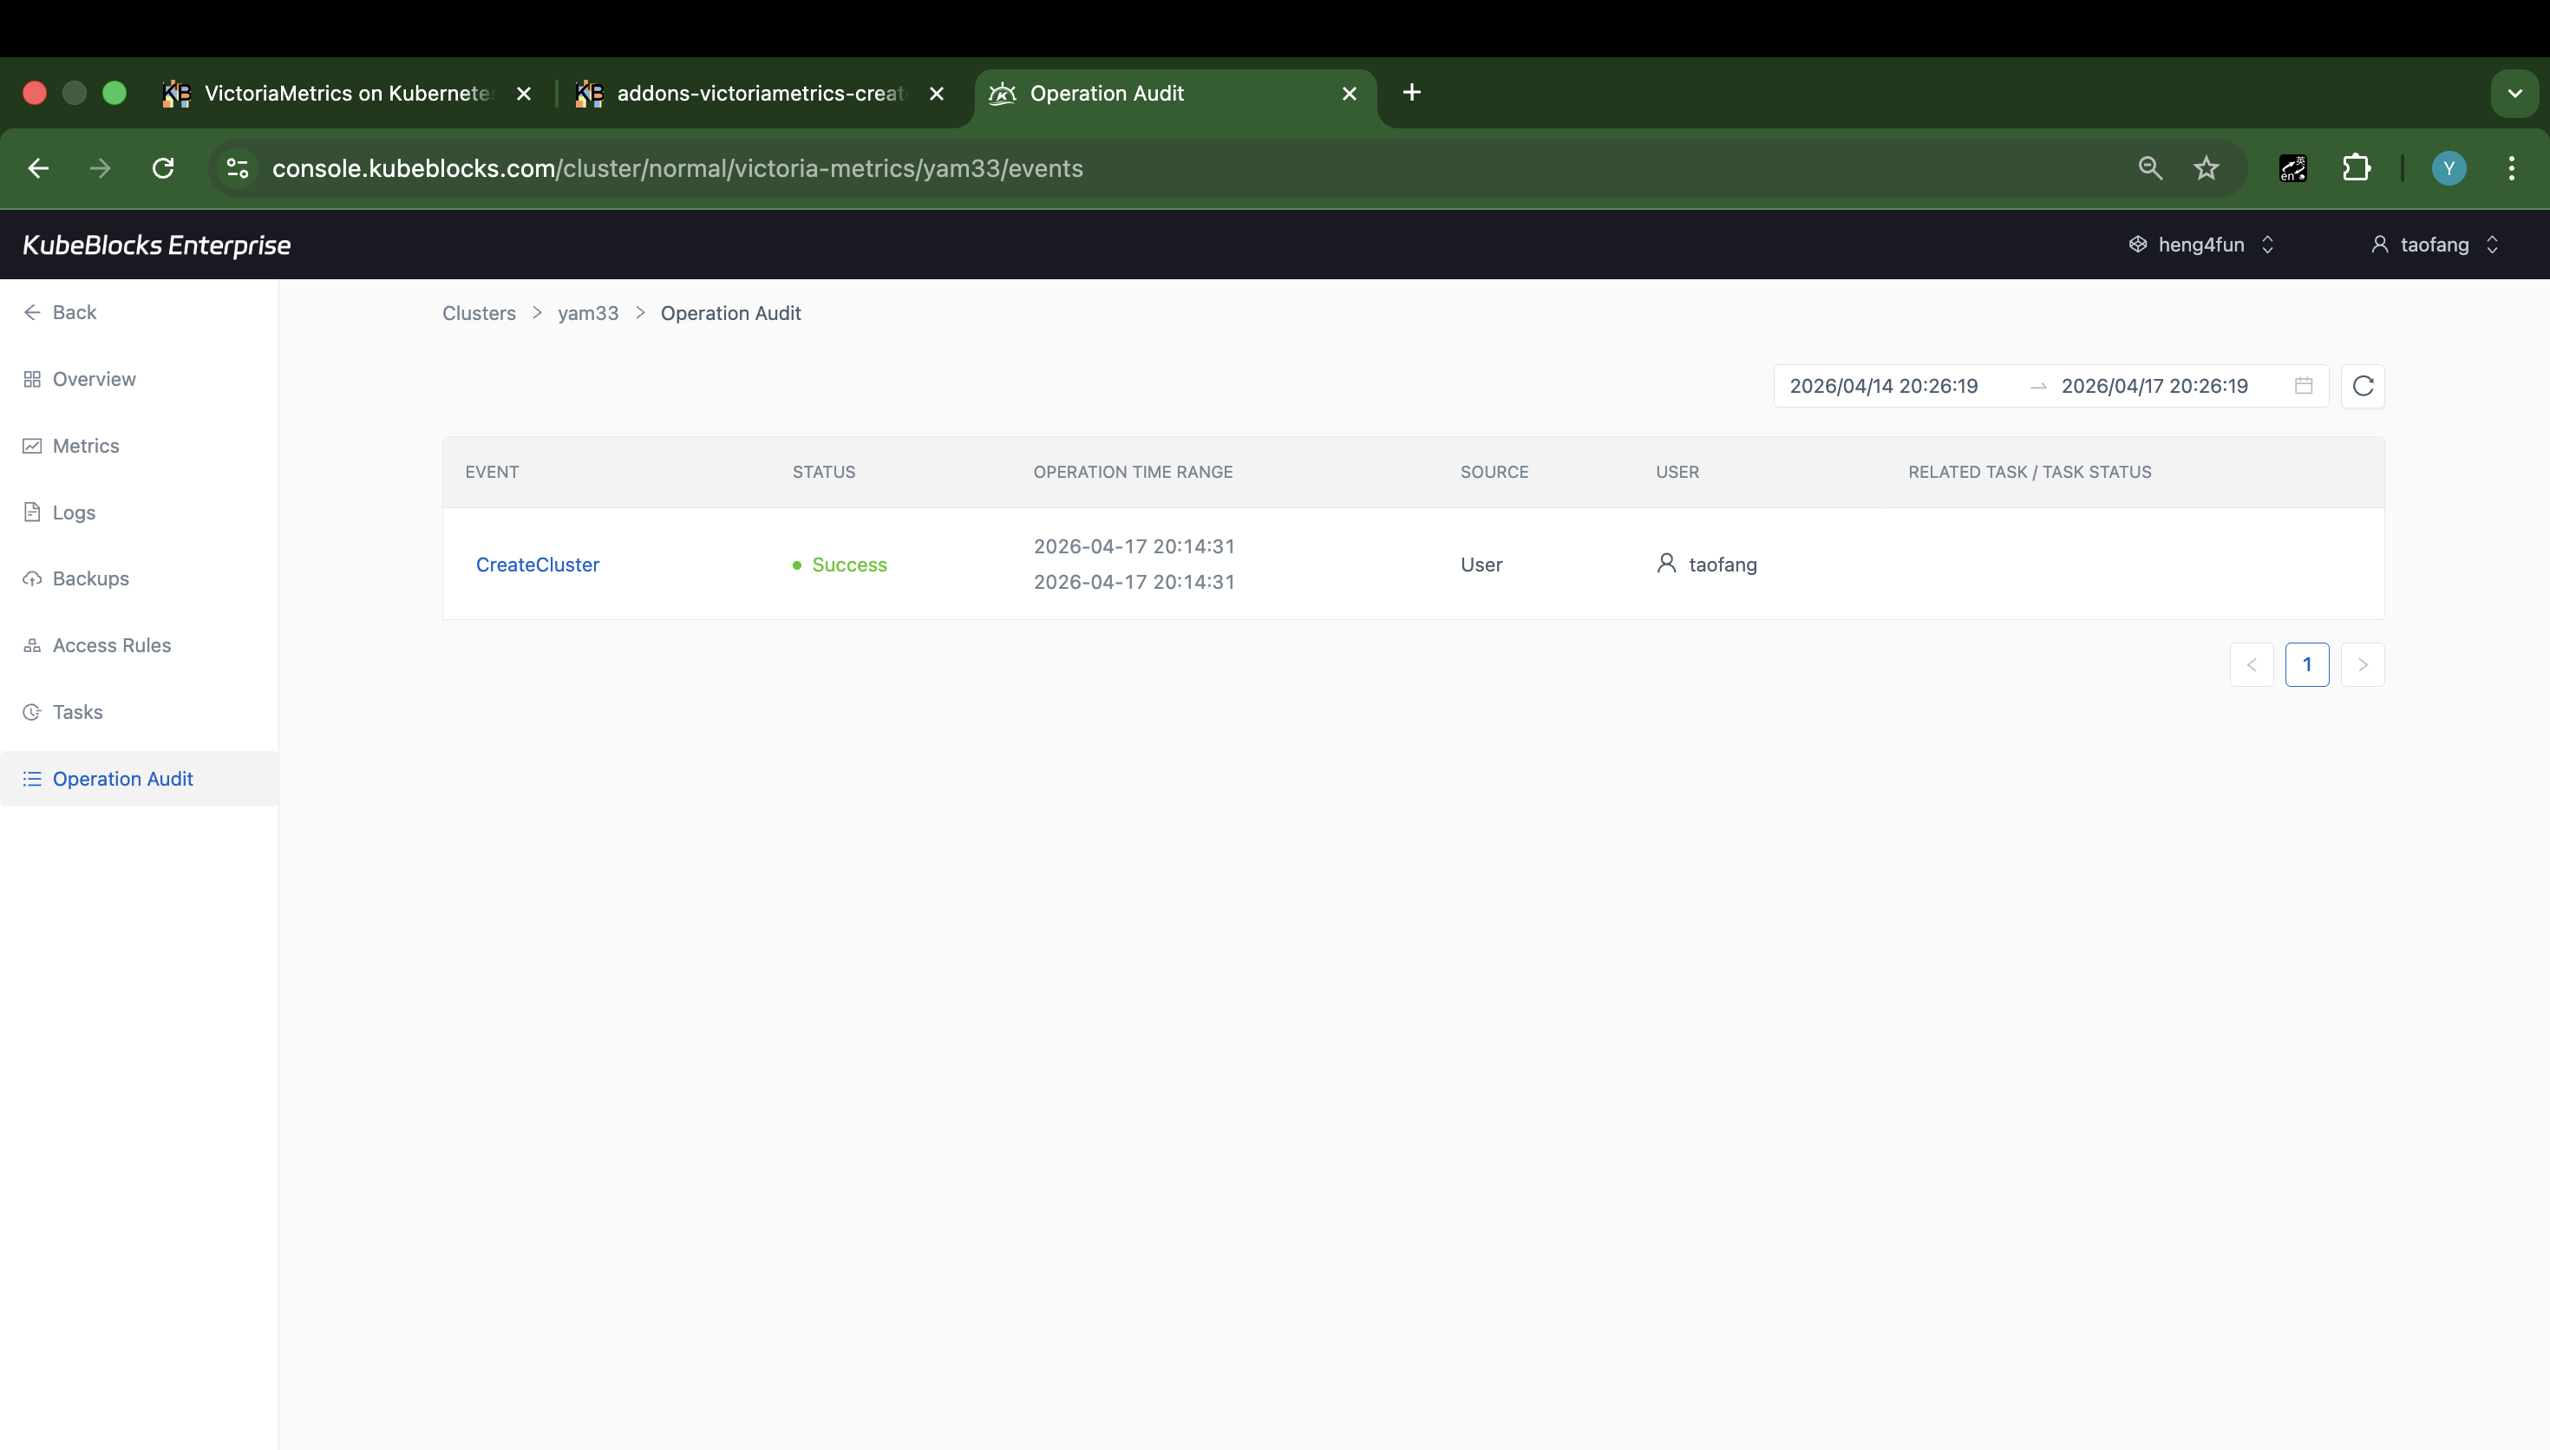Image resolution: width=2550 pixels, height=1450 pixels.
Task: Refresh the audit event list
Action: 2362,385
